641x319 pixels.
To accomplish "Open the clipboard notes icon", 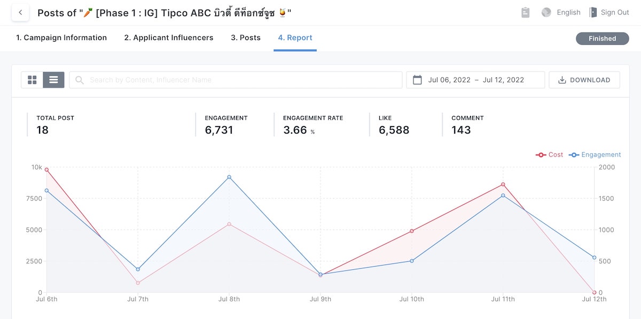I will [x=525, y=12].
